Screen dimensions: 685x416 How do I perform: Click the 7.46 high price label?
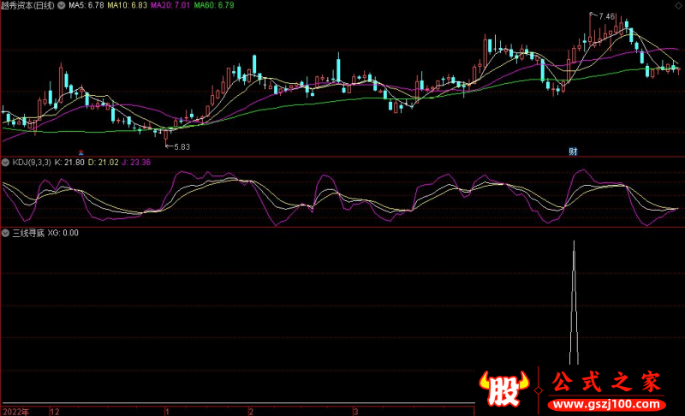pyautogui.click(x=605, y=16)
